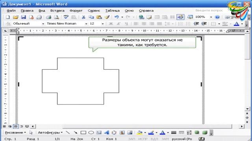The height and width of the screenshot is (141, 252).
Task: Toggle Underline formatting (Ч)
Action: pos(126,23)
